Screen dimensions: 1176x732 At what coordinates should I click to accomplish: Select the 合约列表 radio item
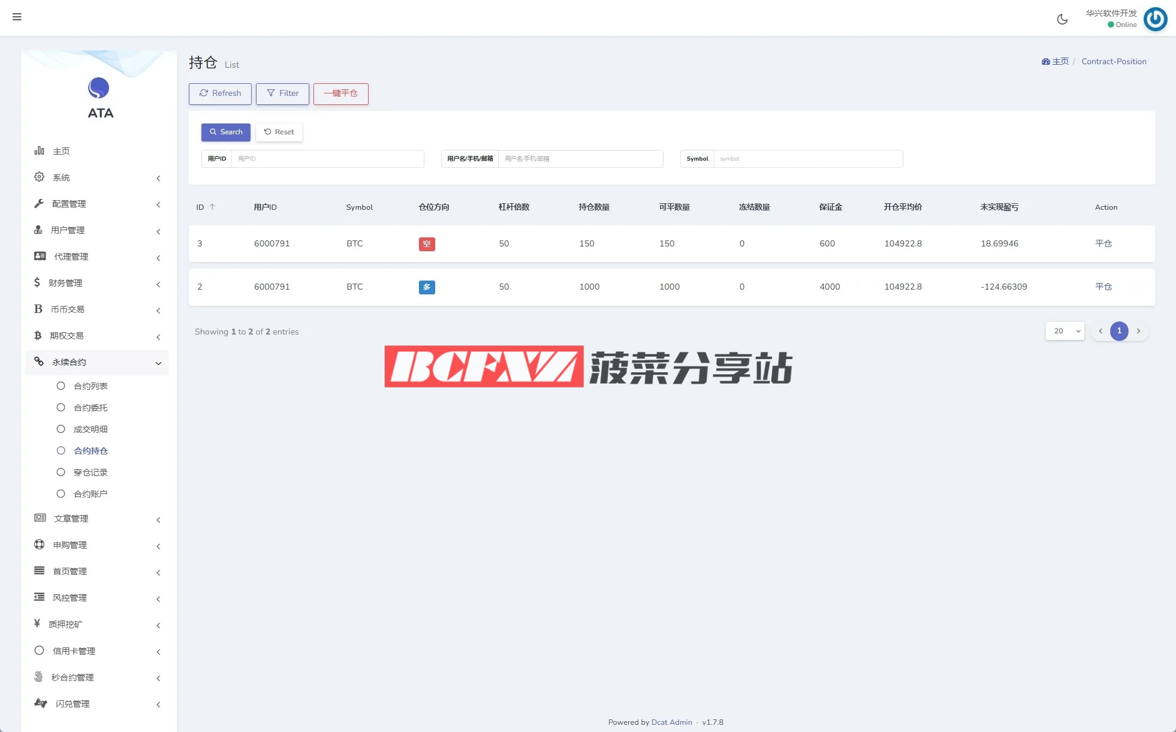(61, 386)
